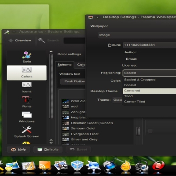
Task: Open the Desktop Theme dropdown
Action: coord(117,100)
